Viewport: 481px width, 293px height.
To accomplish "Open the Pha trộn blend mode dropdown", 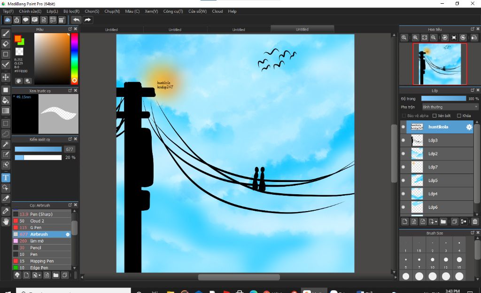I will click(450, 107).
